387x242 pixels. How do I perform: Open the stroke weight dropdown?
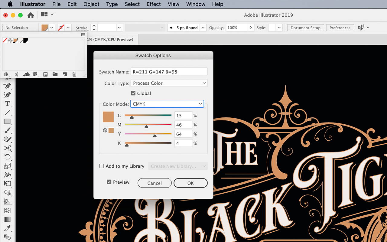click(x=120, y=28)
